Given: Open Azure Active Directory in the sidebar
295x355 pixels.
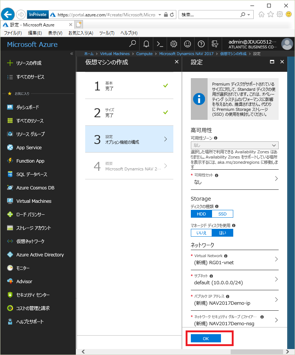Looking at the screenshot, I should pyautogui.click(x=36, y=255).
